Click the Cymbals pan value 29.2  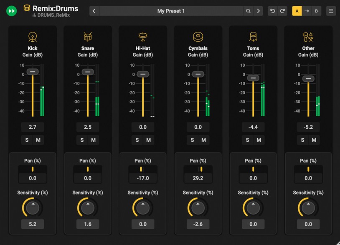point(198,178)
